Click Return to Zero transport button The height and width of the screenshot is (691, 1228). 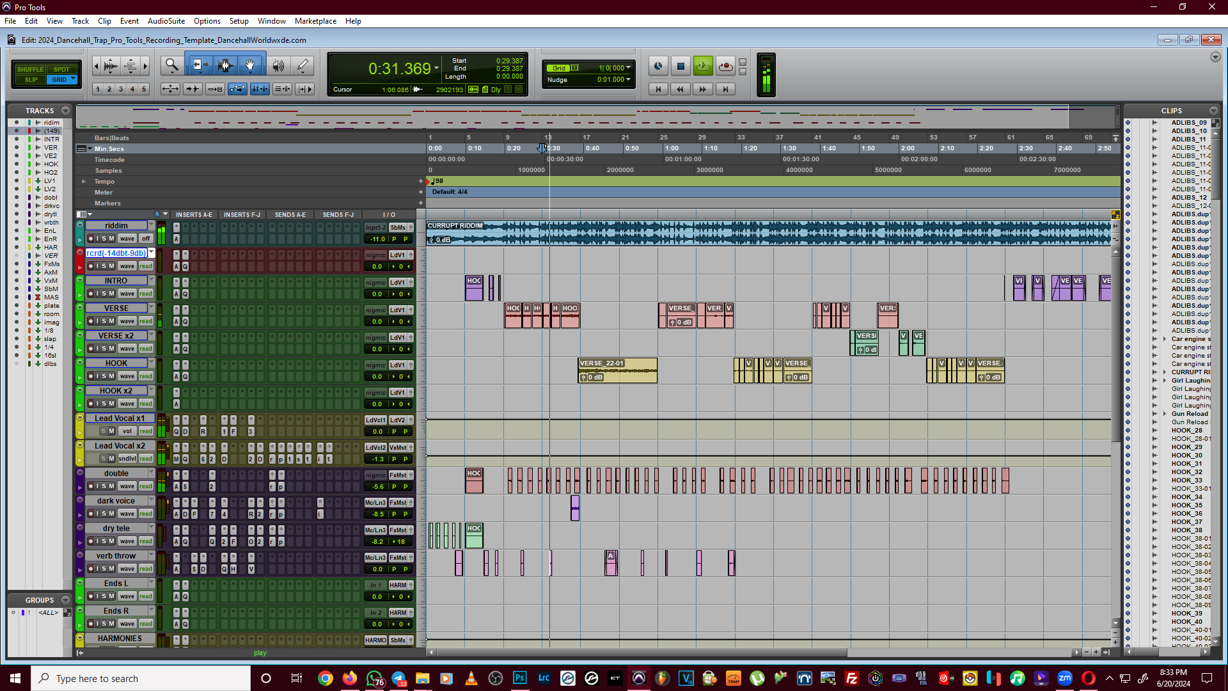(658, 89)
